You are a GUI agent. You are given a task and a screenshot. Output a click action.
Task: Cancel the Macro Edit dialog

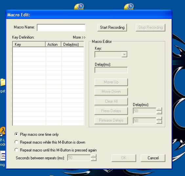click(x=153, y=158)
